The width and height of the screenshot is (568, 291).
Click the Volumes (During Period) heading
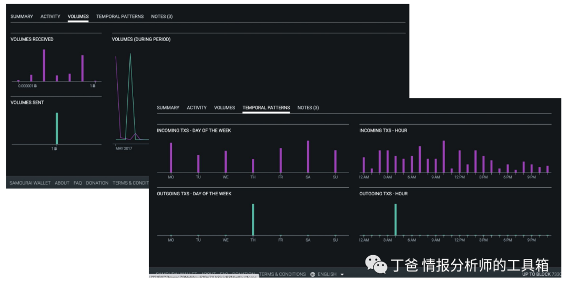point(141,39)
